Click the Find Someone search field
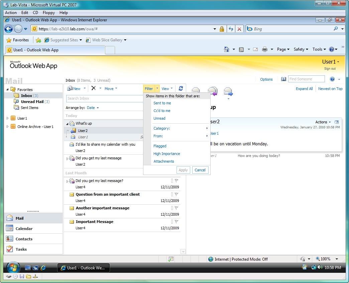 (x=306, y=79)
